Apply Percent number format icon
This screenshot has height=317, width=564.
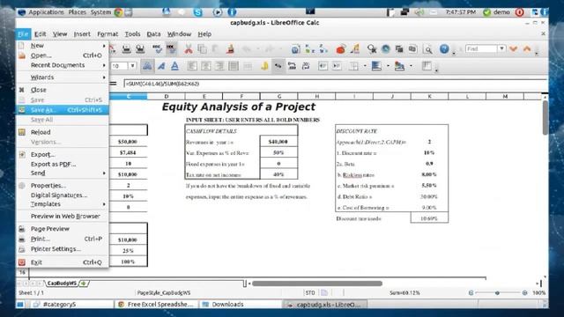pyautogui.click(x=278, y=66)
